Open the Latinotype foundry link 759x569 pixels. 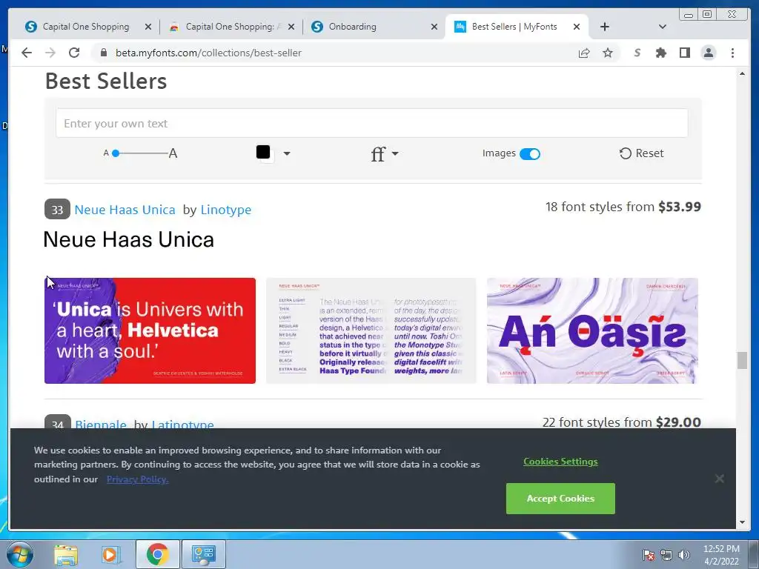tap(182, 424)
